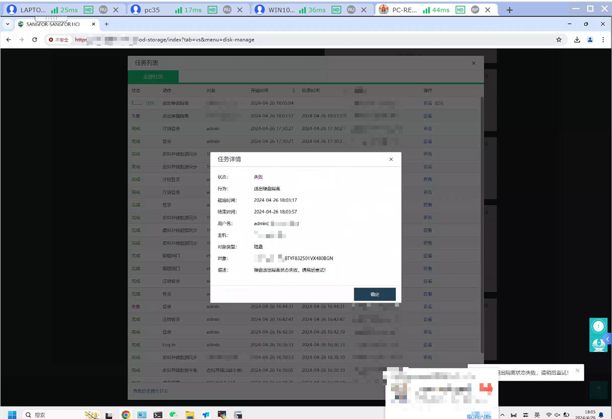
Task: Open the tray volume icon
Action: coord(558,414)
